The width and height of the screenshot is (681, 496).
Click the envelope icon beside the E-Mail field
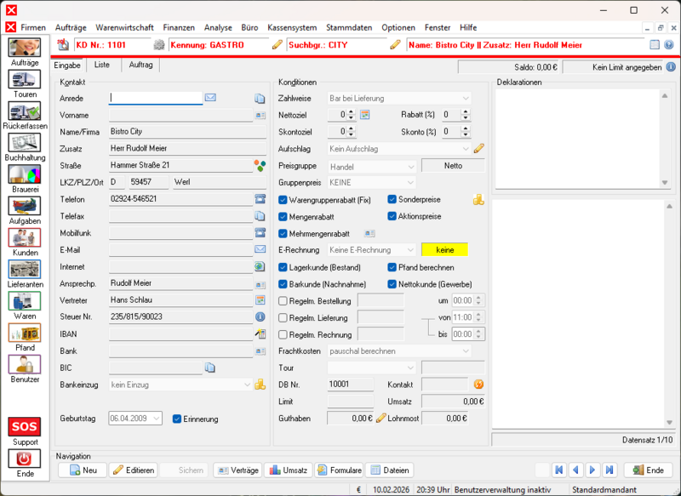[x=261, y=249]
